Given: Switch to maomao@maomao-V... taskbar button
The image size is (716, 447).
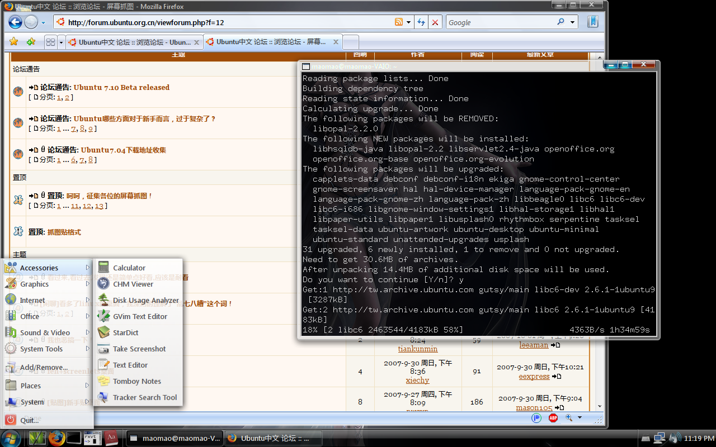Looking at the screenshot, I should tap(174, 439).
